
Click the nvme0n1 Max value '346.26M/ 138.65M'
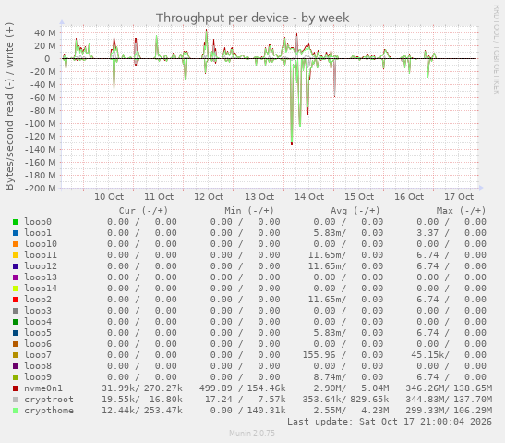[449, 388]
